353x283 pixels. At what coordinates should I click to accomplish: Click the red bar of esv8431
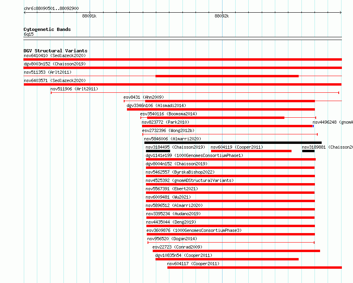(x=230, y=101)
